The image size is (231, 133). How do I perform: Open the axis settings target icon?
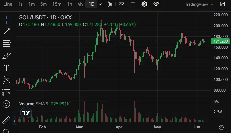(221, 127)
